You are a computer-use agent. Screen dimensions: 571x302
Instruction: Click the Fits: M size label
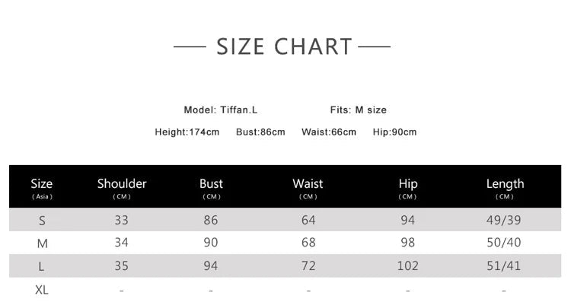click(x=359, y=110)
